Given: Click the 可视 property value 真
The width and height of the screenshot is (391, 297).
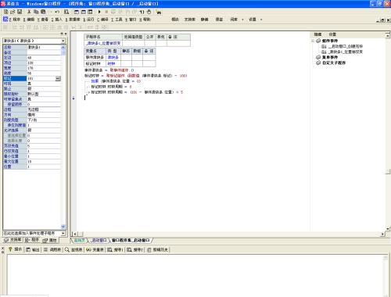Looking at the screenshot, I should [x=44, y=84].
